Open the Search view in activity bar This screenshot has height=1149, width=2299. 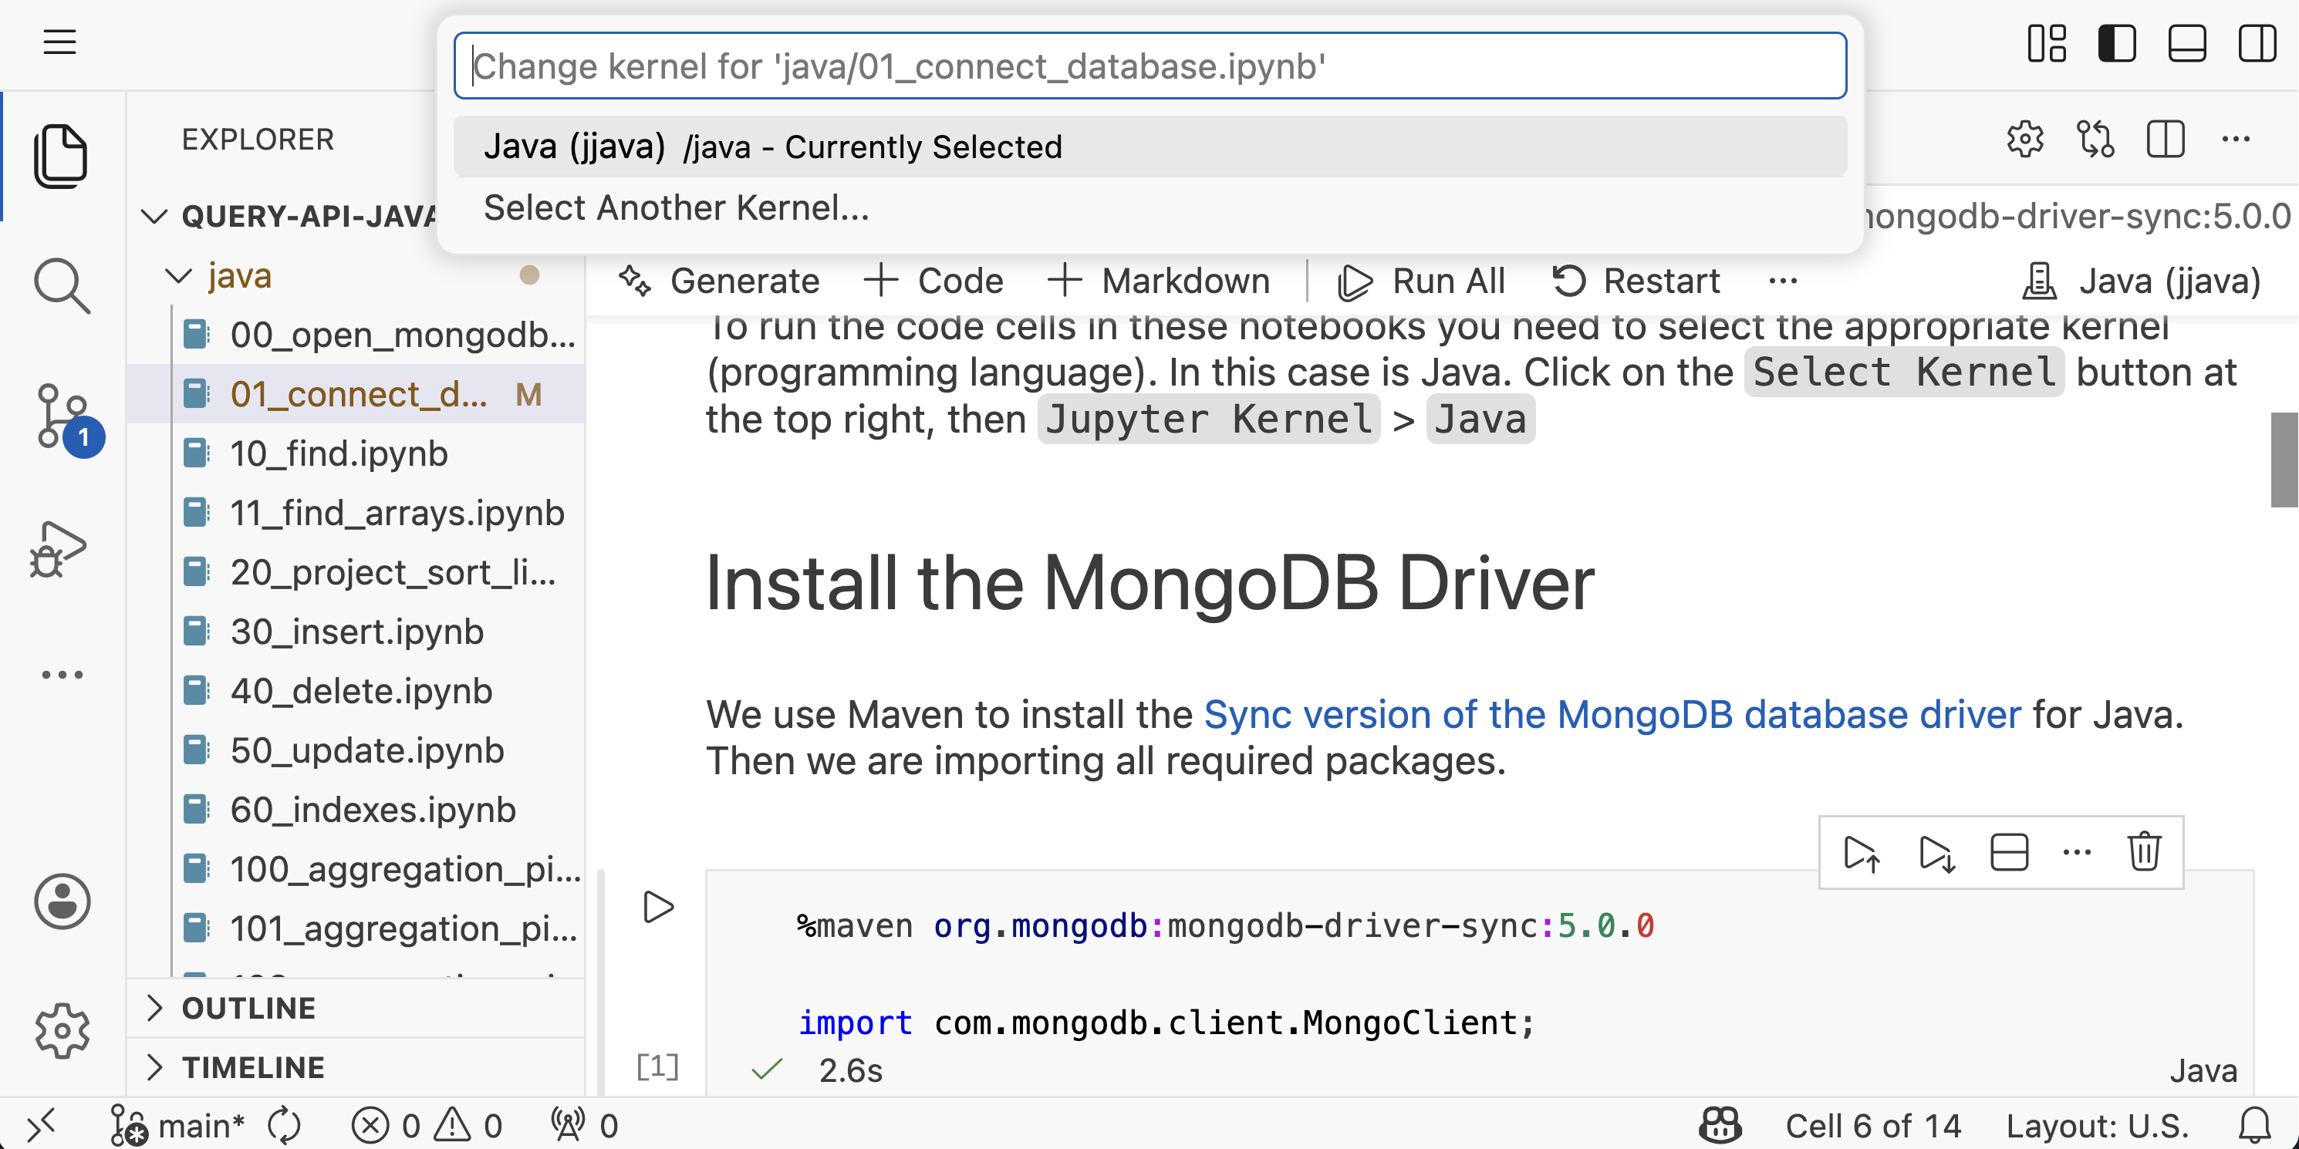coord(61,285)
